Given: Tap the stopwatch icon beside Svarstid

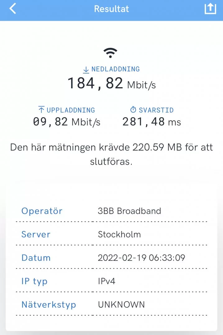Looking at the screenshot, I should (x=133, y=110).
